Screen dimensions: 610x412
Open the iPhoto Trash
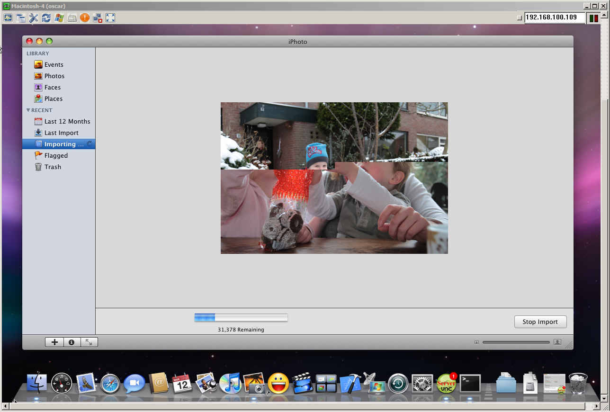[53, 167]
